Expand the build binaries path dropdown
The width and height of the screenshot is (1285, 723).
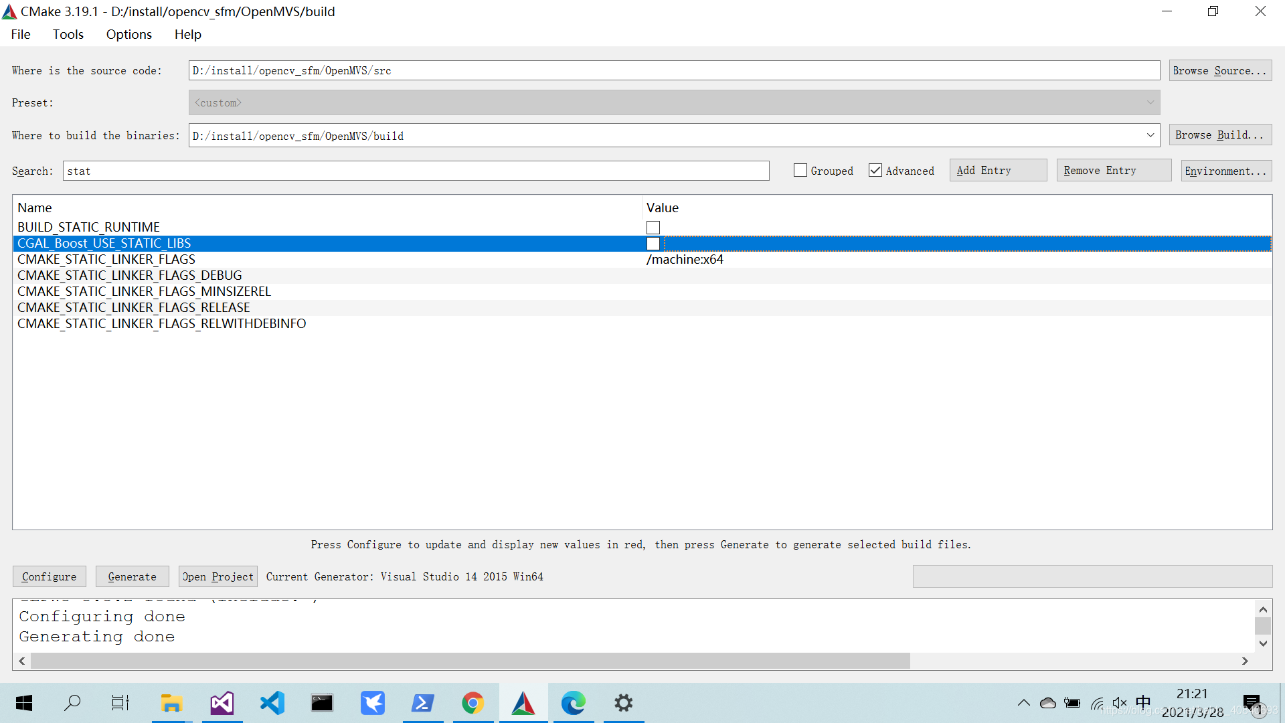pyautogui.click(x=1150, y=135)
